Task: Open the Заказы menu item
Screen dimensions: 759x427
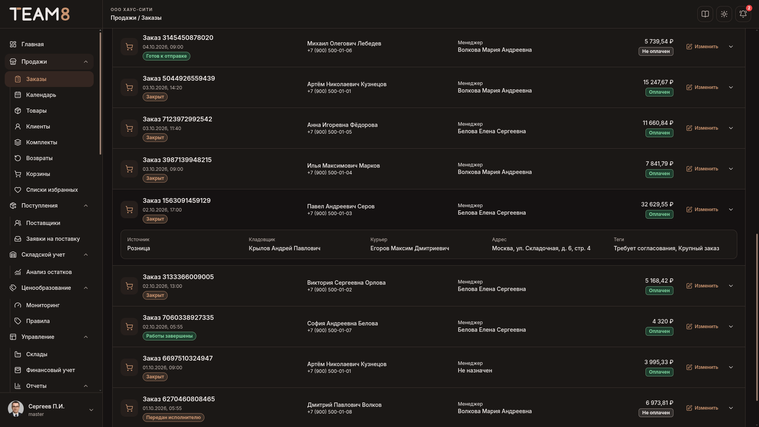Action: click(x=49, y=79)
